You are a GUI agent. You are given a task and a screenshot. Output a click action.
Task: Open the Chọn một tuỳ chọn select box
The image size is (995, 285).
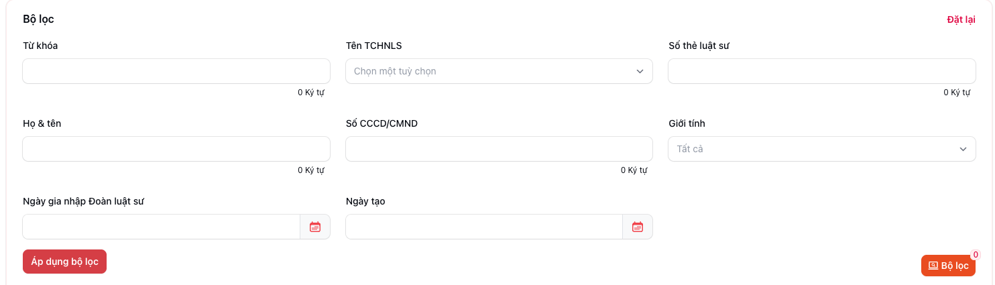(493, 71)
